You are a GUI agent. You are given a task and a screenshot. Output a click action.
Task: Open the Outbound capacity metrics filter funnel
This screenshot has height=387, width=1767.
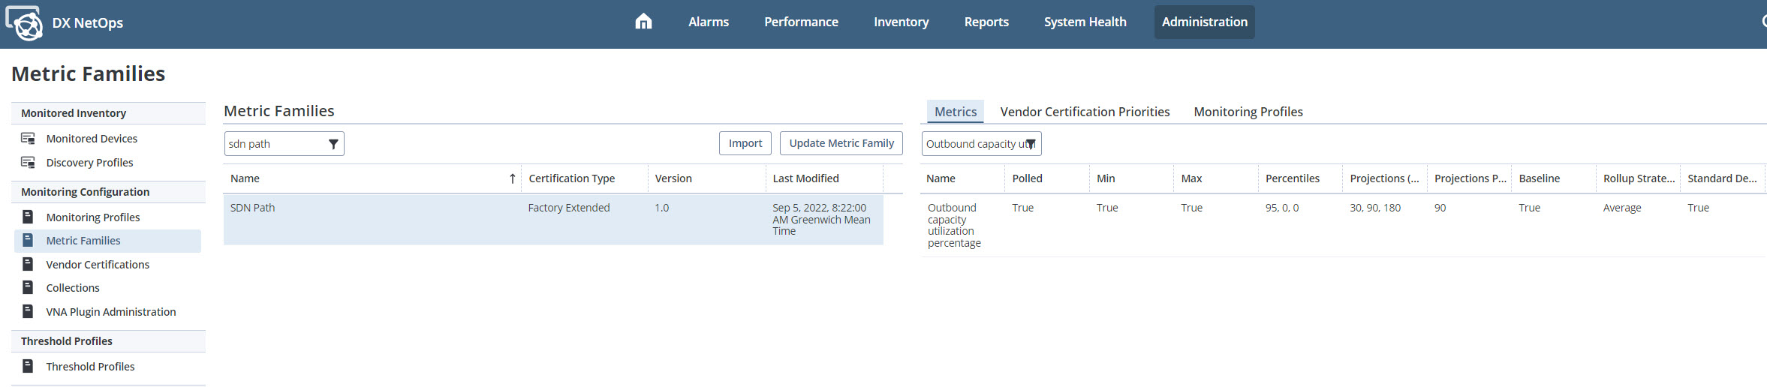(1031, 144)
